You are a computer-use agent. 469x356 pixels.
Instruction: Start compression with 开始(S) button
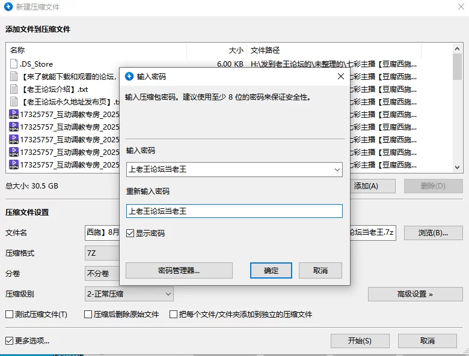(360, 341)
